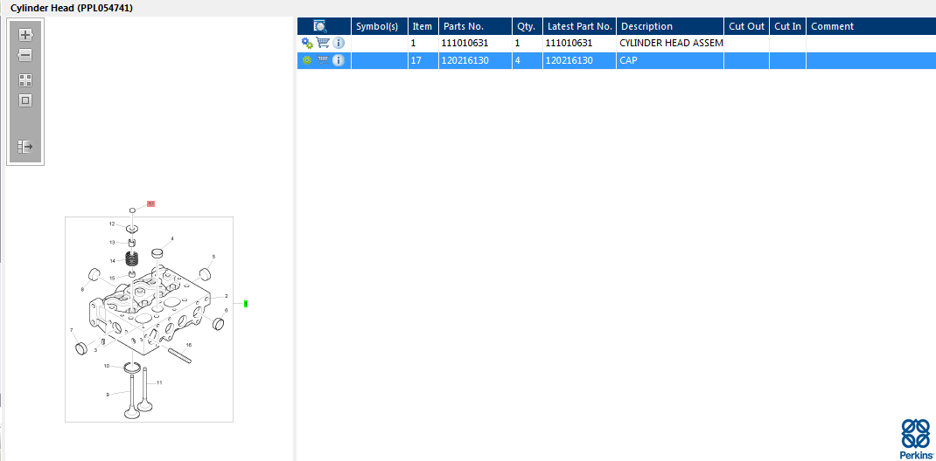Sort by the Symbol(s) column header
The height and width of the screenshot is (461, 936).
click(380, 26)
